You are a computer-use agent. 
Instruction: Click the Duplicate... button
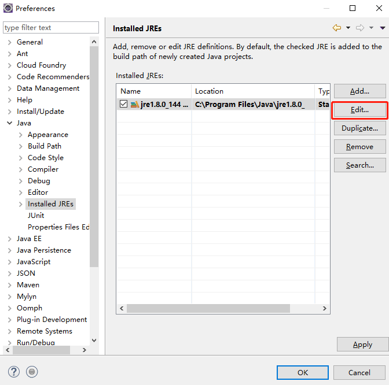[359, 128]
